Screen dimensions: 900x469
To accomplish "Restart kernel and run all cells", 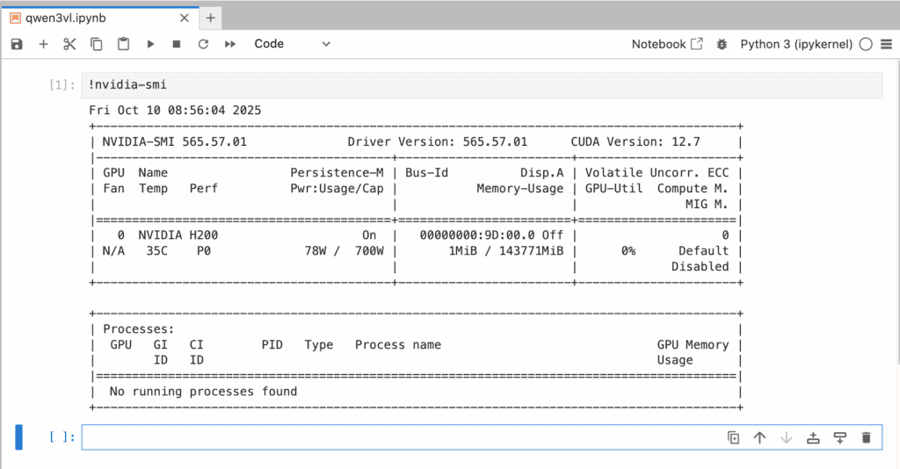I will [x=230, y=44].
